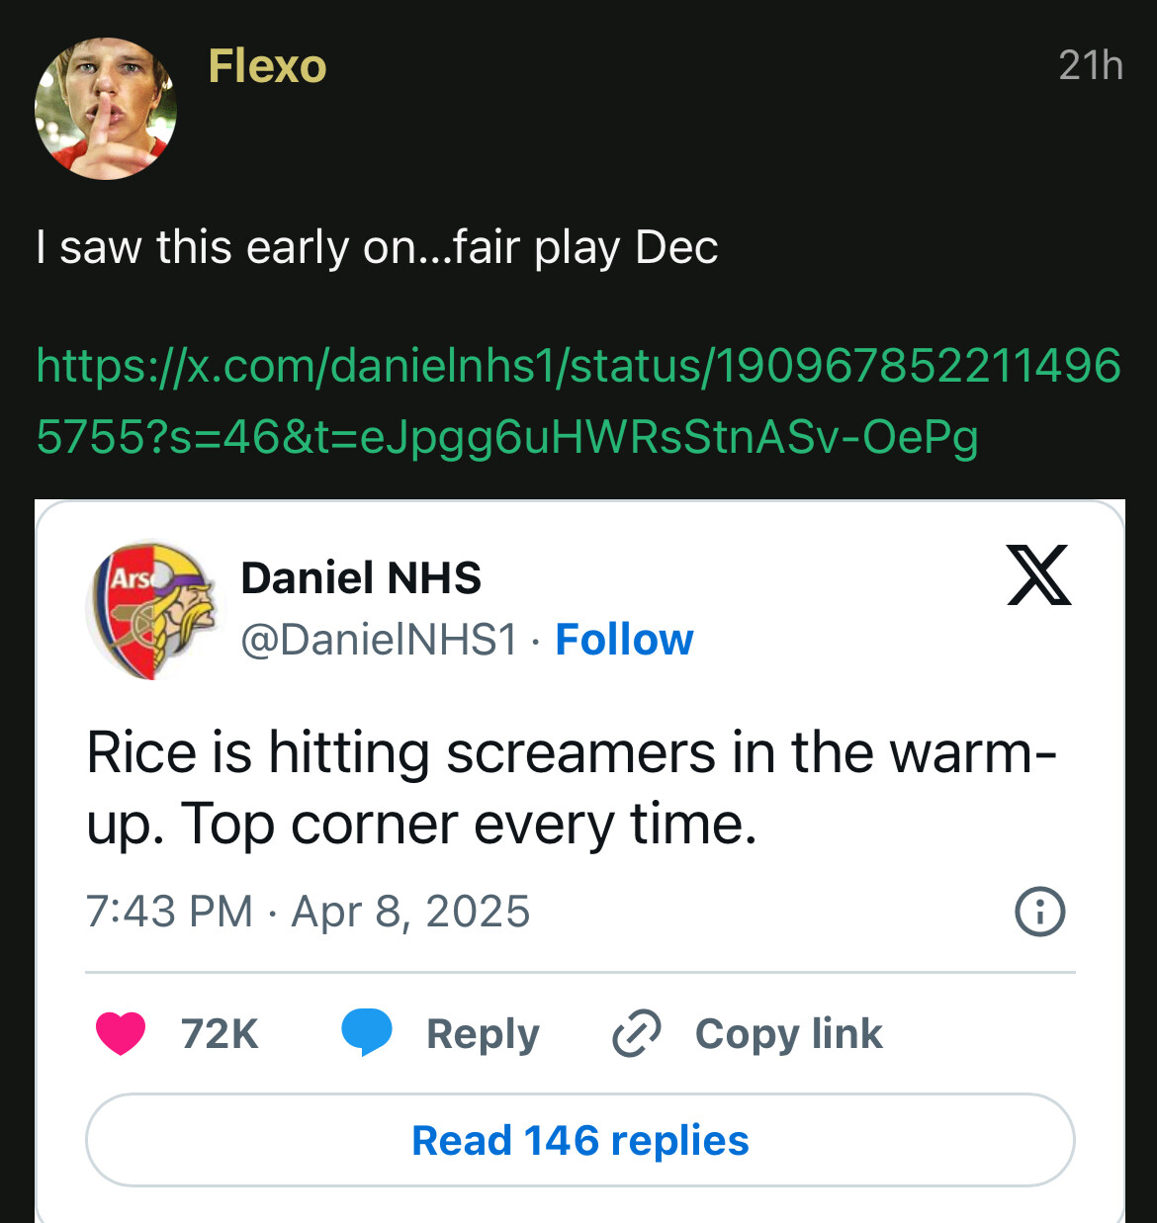Open the tweet info circle icon
Image resolution: width=1157 pixels, height=1223 pixels.
pyautogui.click(x=1039, y=912)
